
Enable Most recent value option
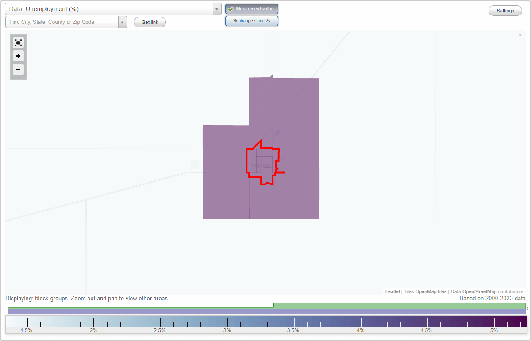[252, 9]
